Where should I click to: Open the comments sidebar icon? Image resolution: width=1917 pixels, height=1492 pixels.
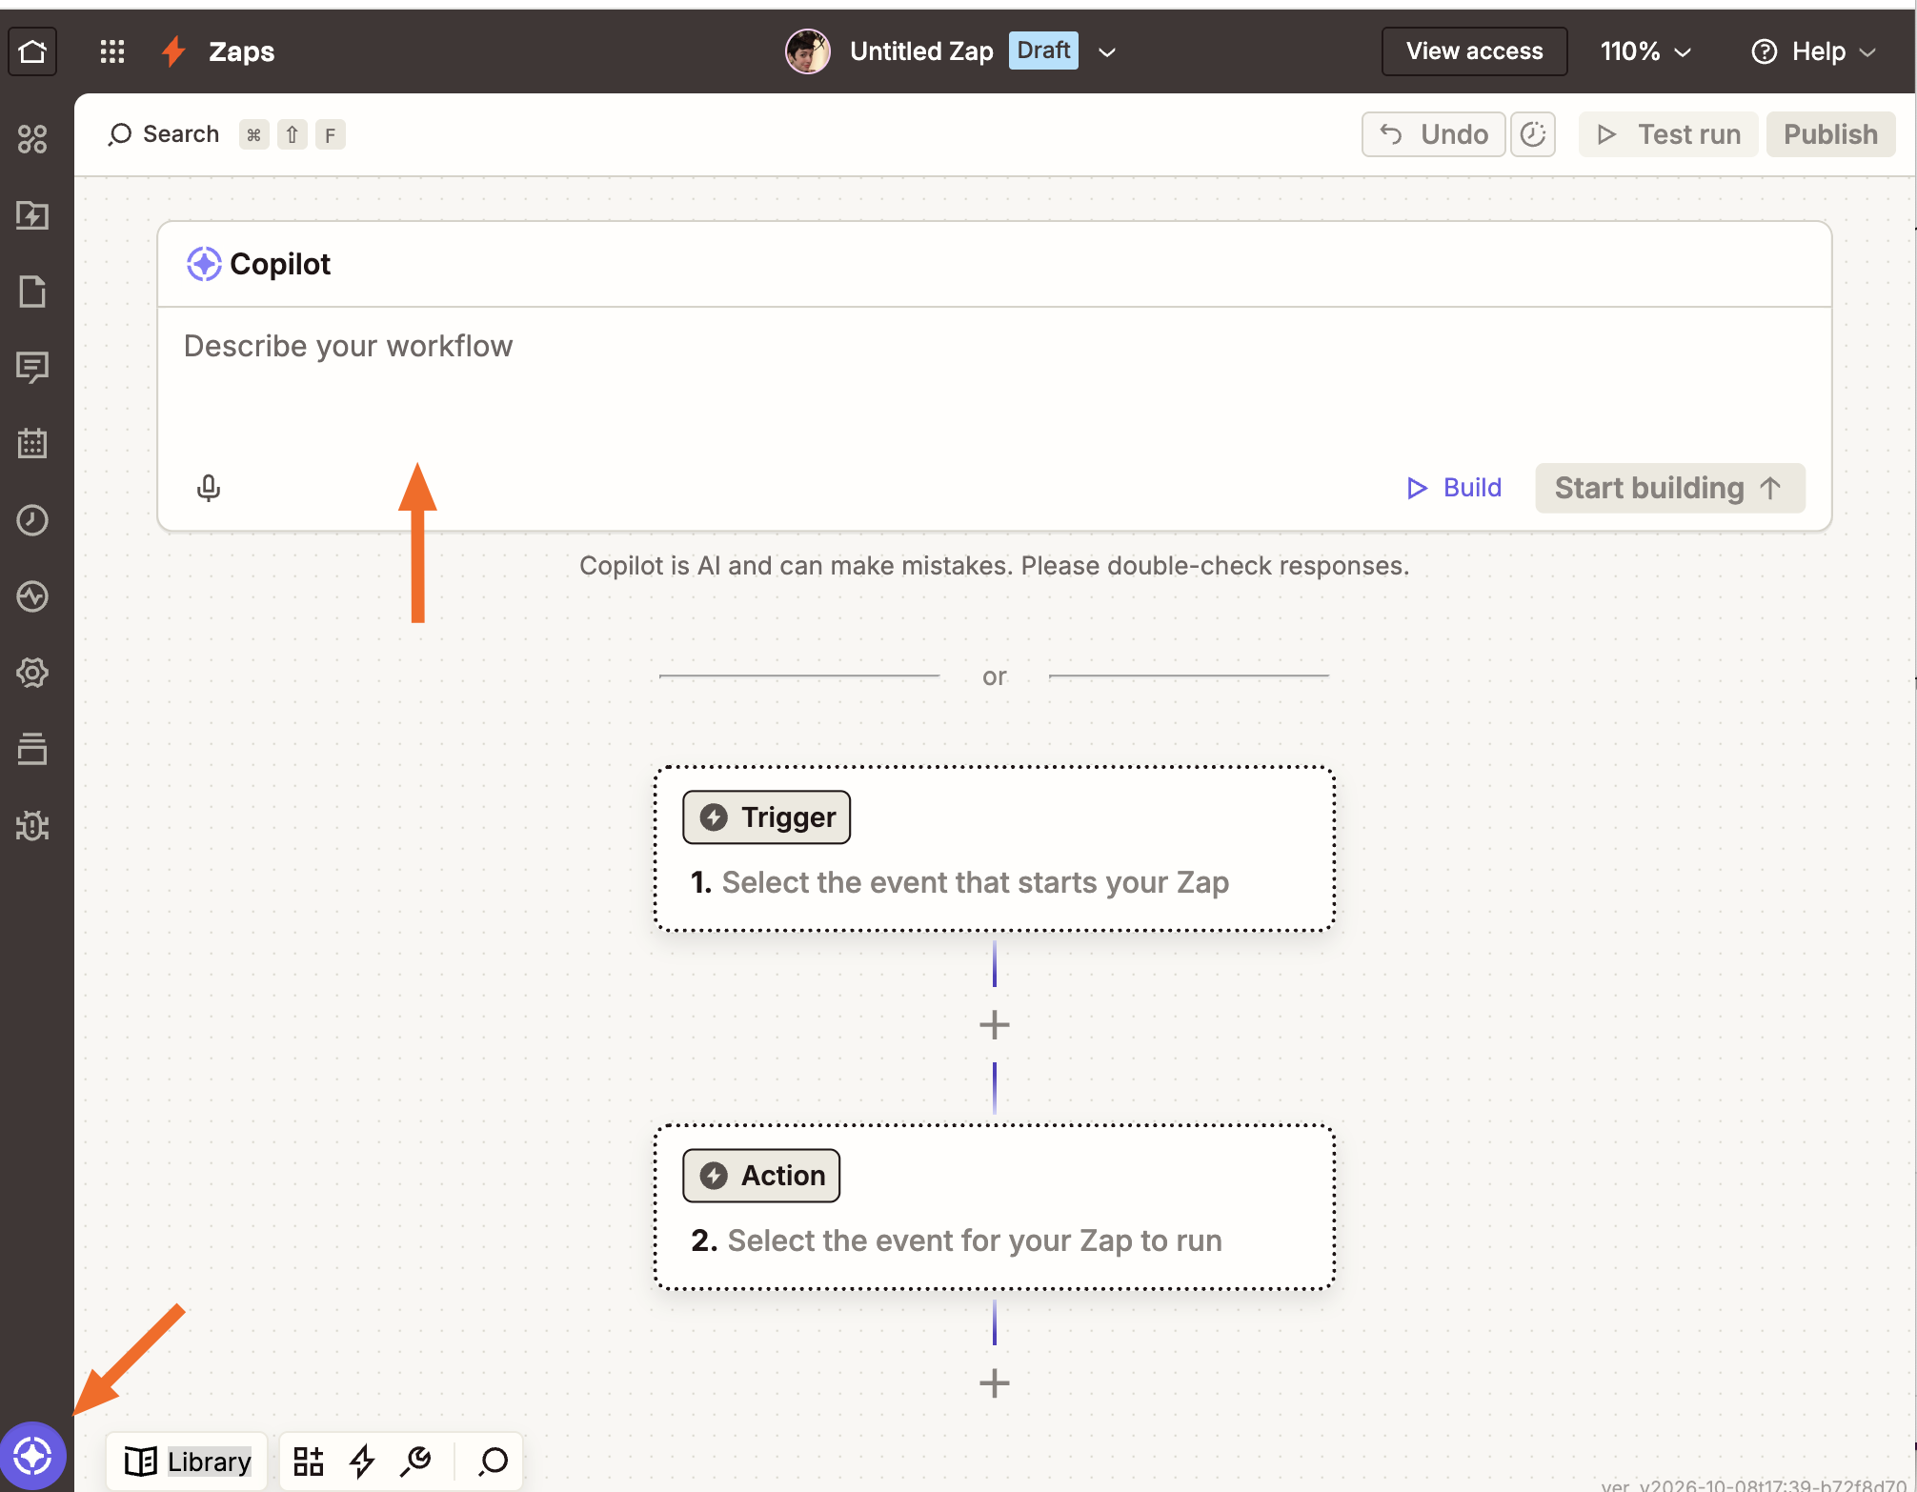(32, 368)
